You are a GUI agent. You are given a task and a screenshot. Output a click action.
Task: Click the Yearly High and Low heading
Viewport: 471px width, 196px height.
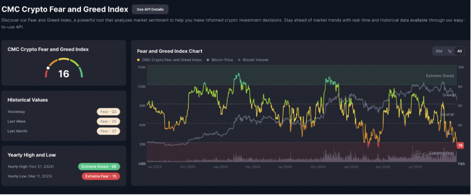[32, 155]
